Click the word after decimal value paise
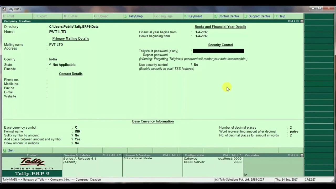 pyautogui.click(x=294, y=132)
